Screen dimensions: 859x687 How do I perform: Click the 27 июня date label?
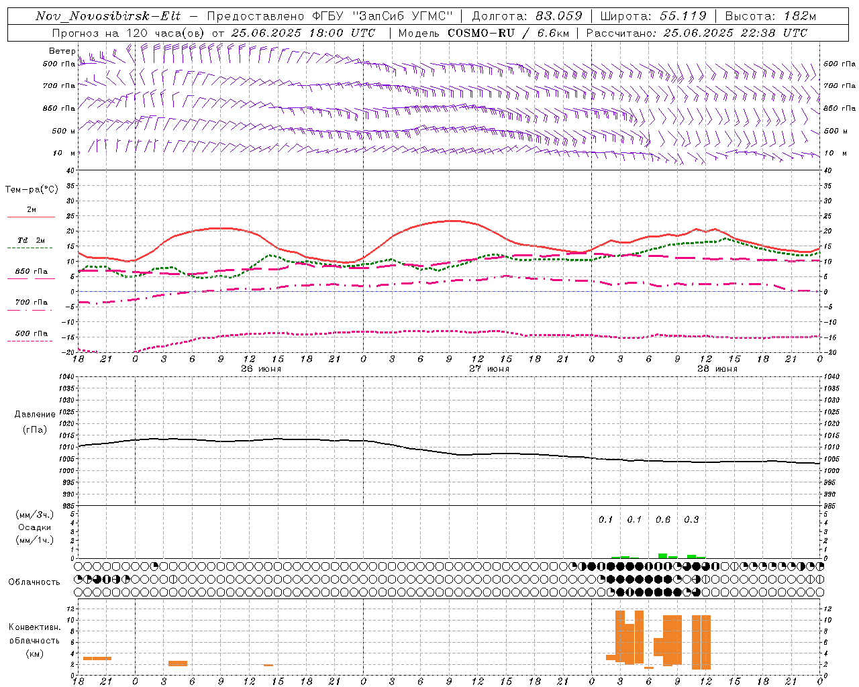pyautogui.click(x=489, y=369)
